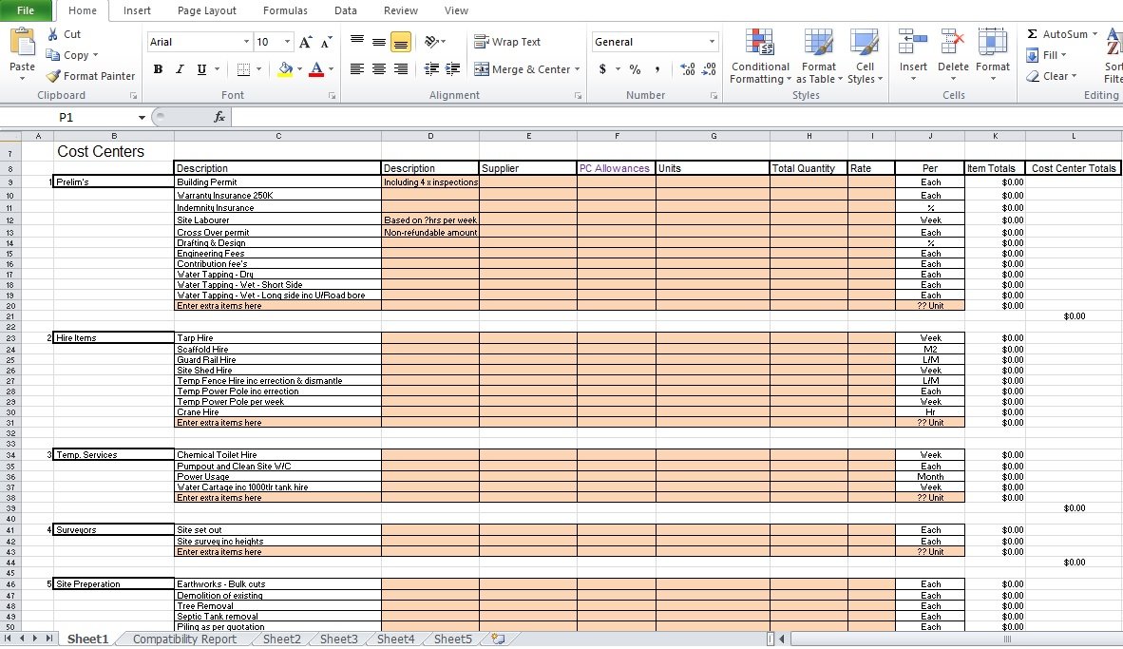Activate the Format Painter brush
This screenshot has height=649, width=1123.
(x=53, y=76)
